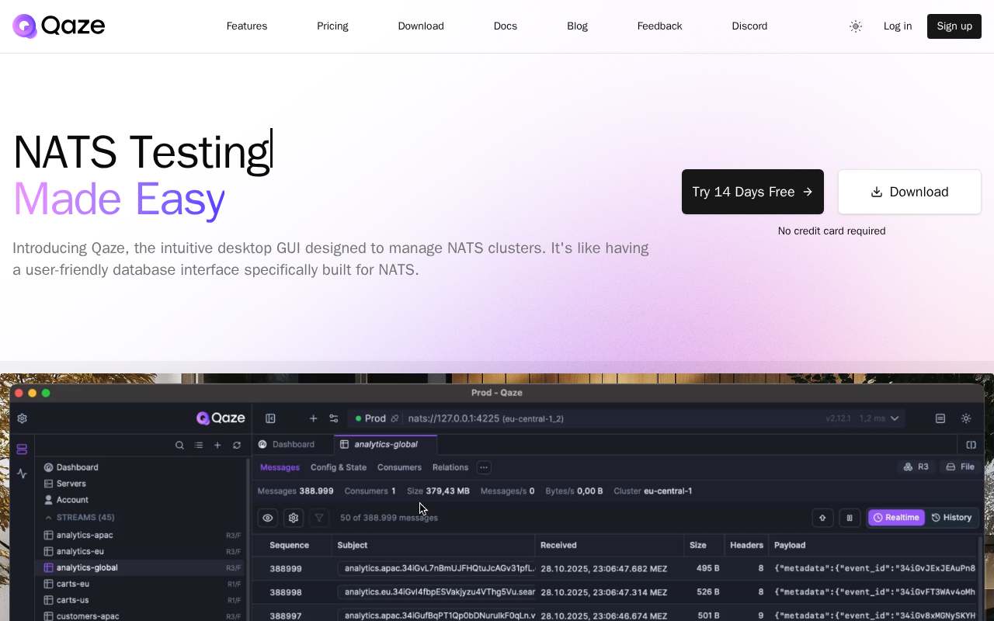Click the Qaze logo in the website header

click(59, 26)
